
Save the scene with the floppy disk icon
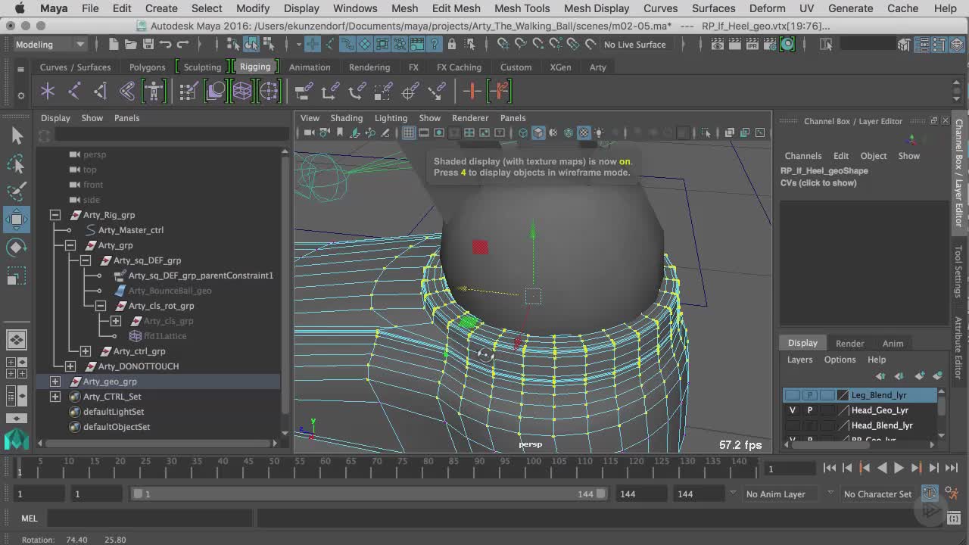coord(148,45)
